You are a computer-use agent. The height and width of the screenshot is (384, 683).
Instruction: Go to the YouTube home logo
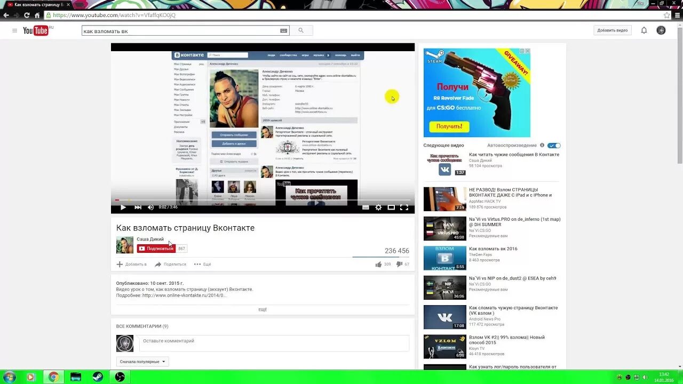[36, 30]
